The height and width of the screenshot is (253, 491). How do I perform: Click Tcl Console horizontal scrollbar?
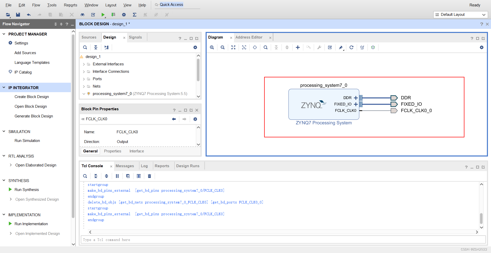click(x=283, y=232)
